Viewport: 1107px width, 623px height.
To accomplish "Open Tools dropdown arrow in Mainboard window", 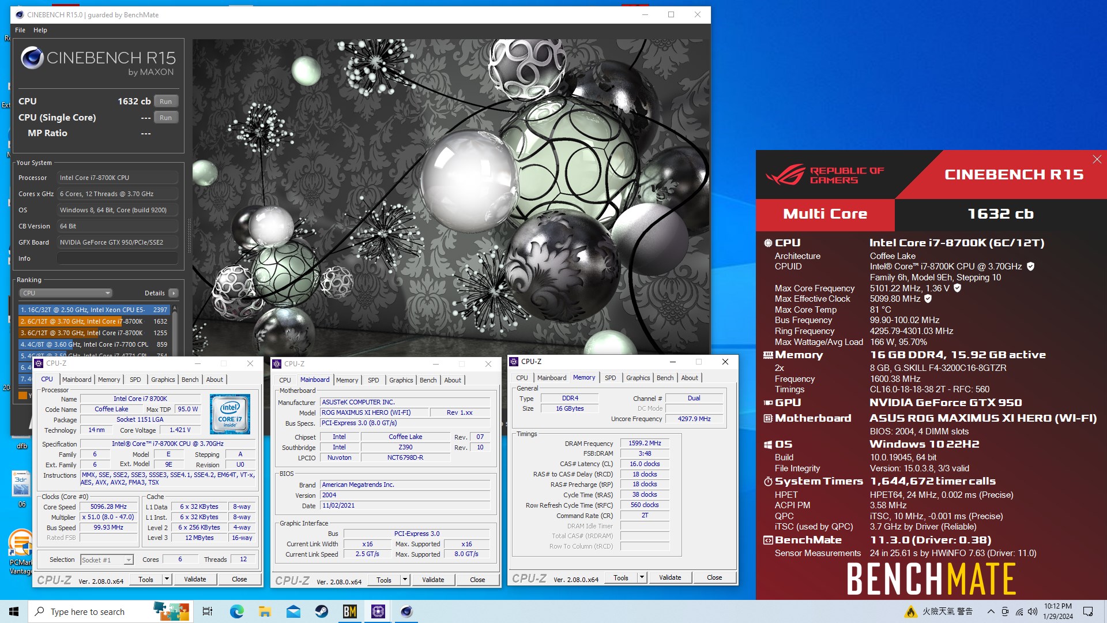I will pyautogui.click(x=405, y=580).
